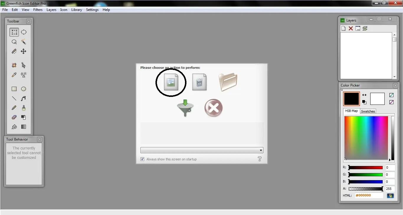
Task: Click the merge layers icon
Action: point(365,28)
